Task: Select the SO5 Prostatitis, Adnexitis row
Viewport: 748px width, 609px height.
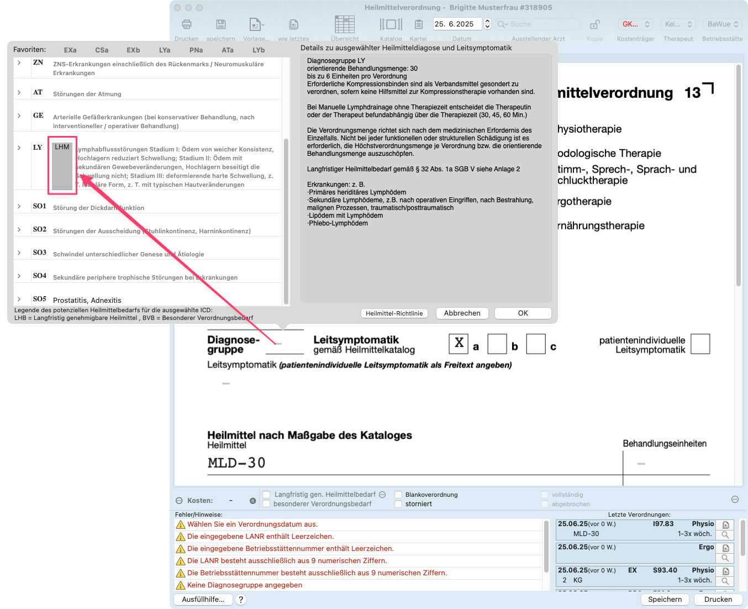Action: tap(148, 300)
